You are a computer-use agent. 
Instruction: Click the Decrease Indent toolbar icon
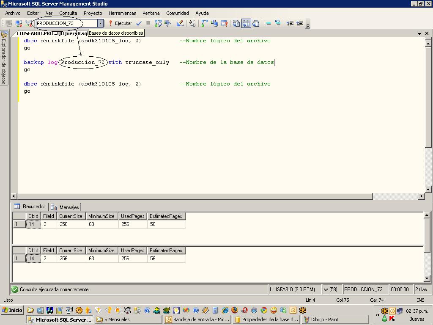(x=290, y=24)
